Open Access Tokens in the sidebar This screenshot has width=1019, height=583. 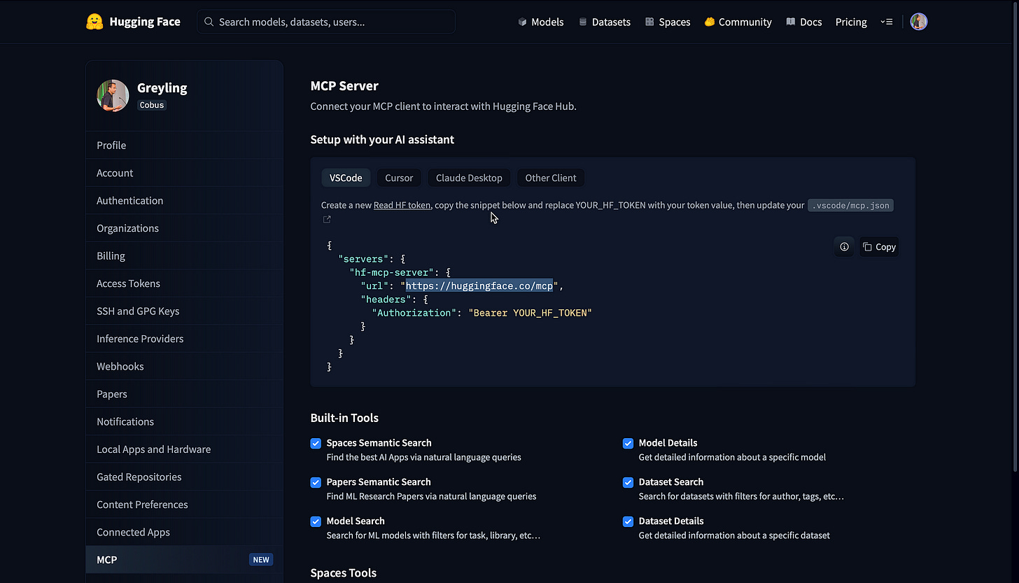(185, 283)
